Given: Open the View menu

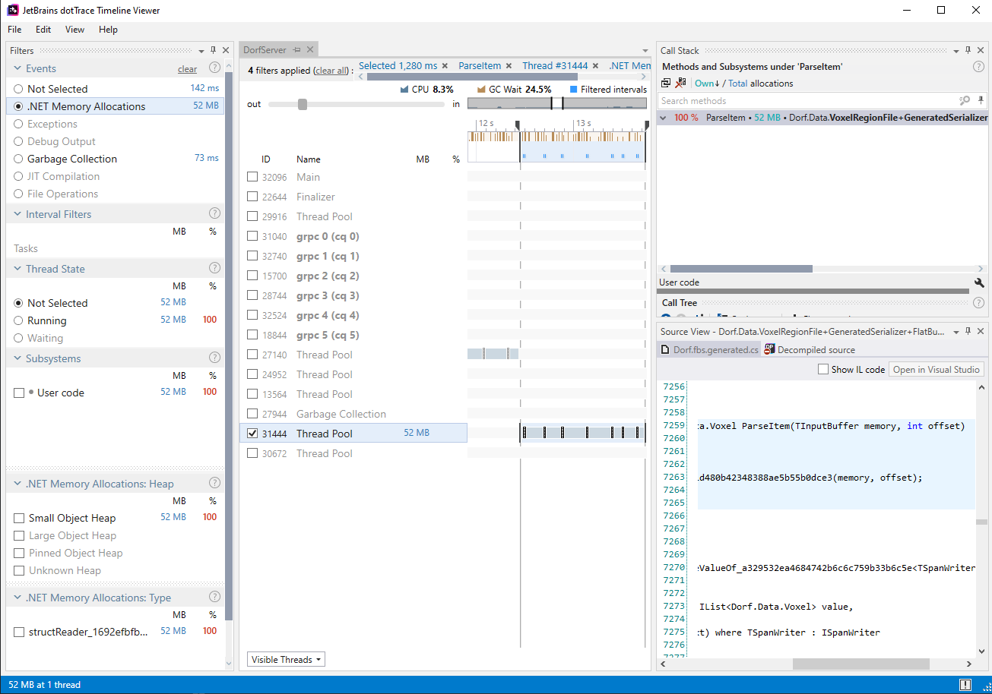Looking at the screenshot, I should coord(74,30).
